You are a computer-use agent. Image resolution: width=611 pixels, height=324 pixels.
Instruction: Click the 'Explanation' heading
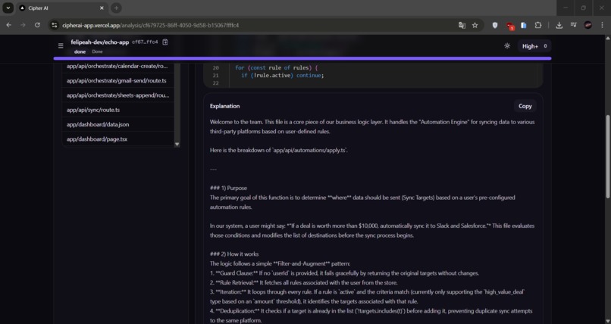pos(225,106)
